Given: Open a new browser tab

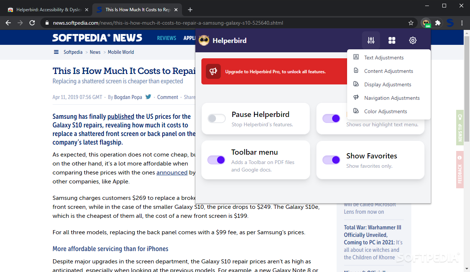Looking at the screenshot, I should pyautogui.click(x=190, y=10).
